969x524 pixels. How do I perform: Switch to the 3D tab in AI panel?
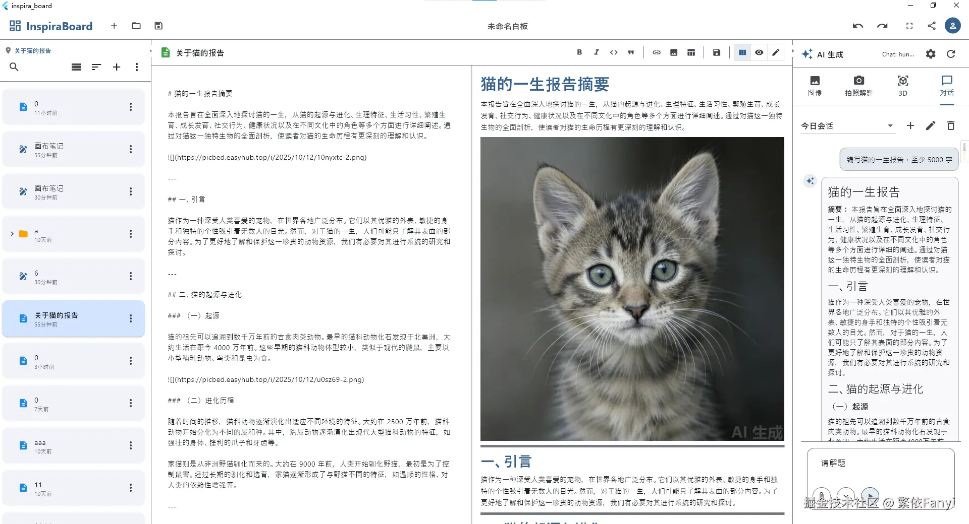coord(903,85)
